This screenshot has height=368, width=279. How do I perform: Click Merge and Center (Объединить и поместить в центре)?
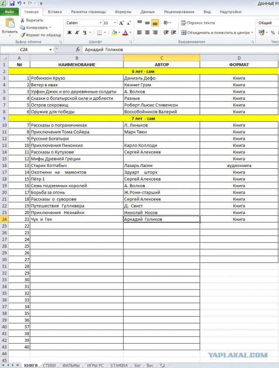point(215,32)
